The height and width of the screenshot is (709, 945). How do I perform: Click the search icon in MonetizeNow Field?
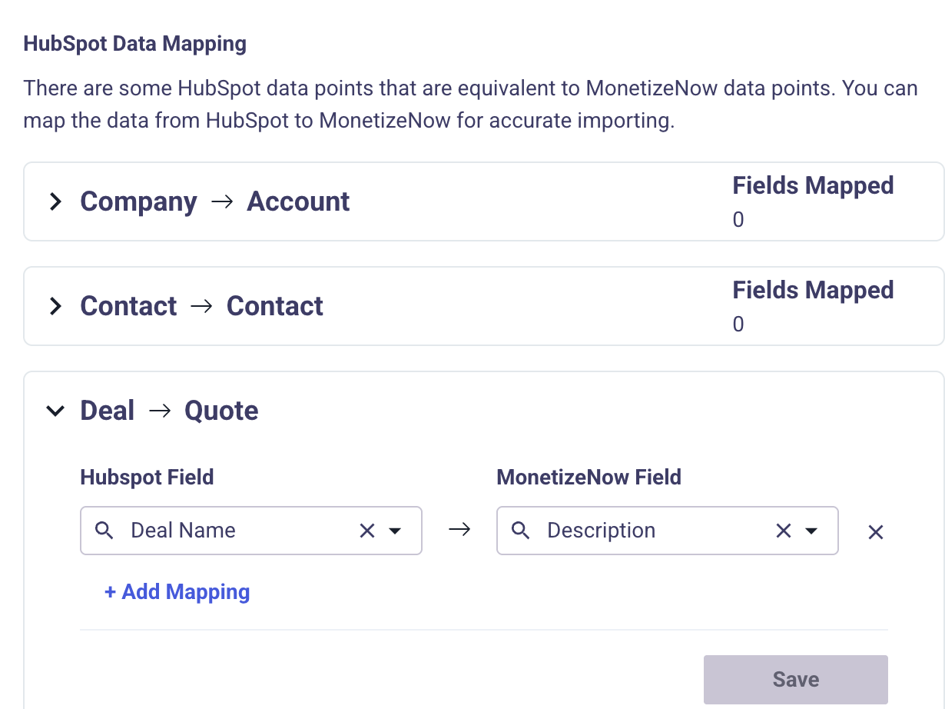(x=521, y=531)
